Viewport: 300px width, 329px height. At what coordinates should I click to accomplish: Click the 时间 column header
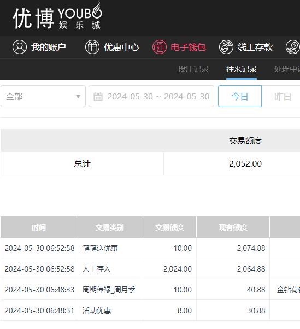pos(39,227)
